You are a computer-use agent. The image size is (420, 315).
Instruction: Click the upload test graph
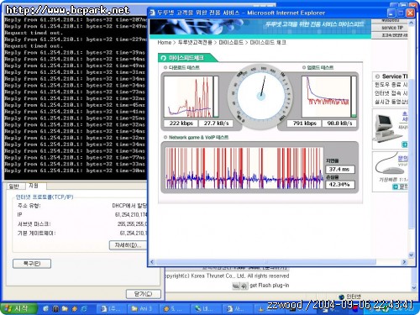[326, 97]
